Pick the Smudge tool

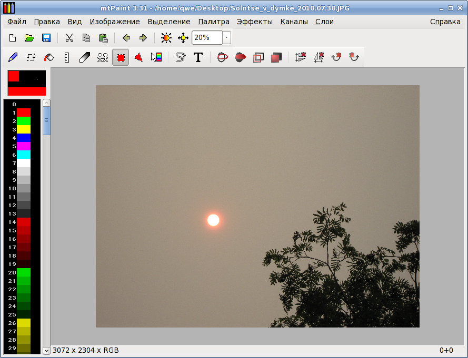click(84, 57)
